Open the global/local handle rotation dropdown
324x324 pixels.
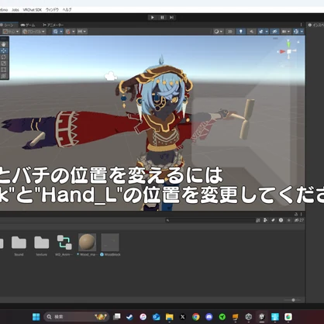tap(34, 32)
